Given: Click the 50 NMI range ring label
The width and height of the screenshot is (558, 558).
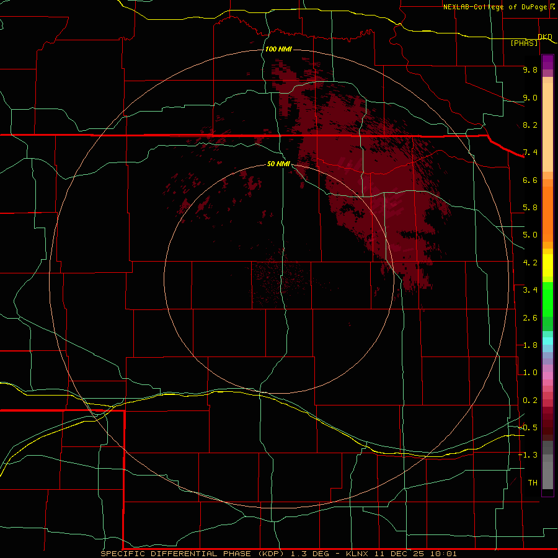Looking at the screenshot, I should point(278,164).
